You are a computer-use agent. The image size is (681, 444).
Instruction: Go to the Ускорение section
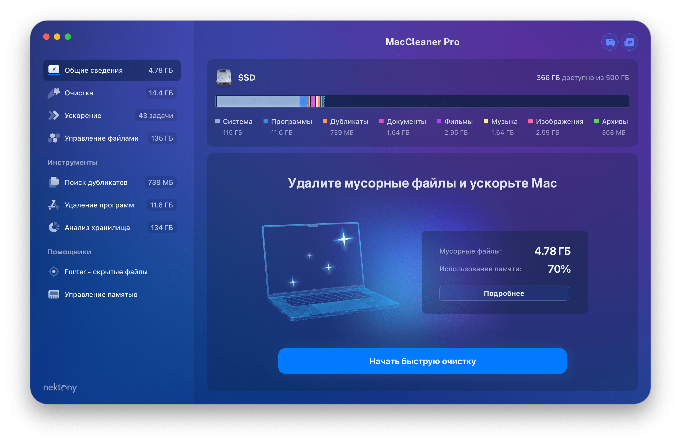point(112,115)
